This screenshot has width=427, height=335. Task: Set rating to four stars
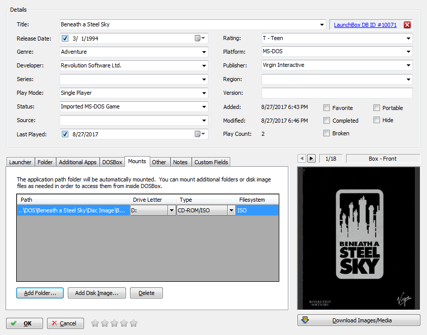[124, 323]
